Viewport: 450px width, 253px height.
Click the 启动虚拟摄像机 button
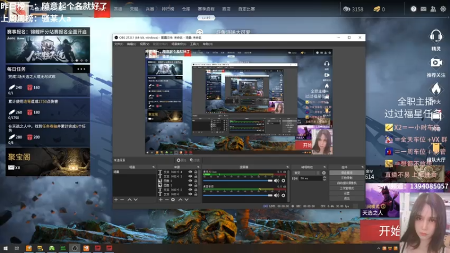click(x=346, y=183)
